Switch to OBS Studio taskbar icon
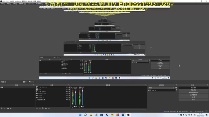This screenshot has height=117, width=209. tap(128, 115)
